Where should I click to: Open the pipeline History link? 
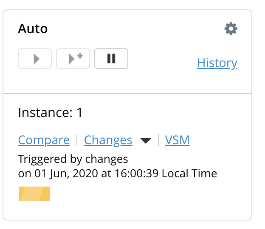click(217, 63)
